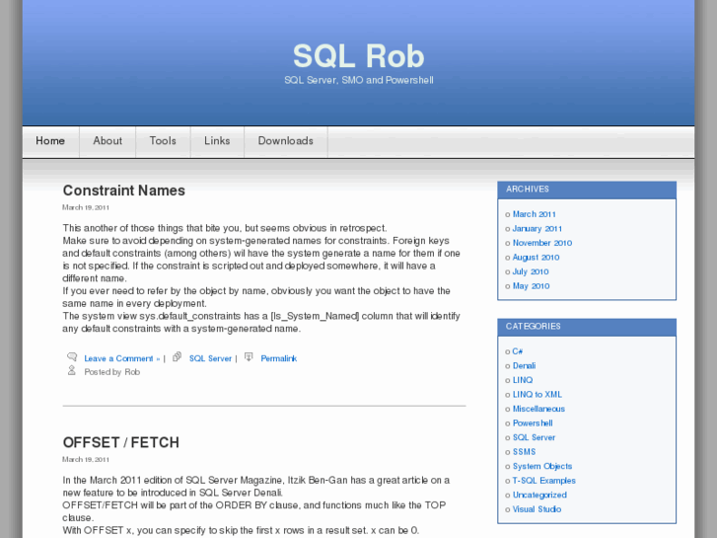Open the November 2010 archive

point(542,243)
